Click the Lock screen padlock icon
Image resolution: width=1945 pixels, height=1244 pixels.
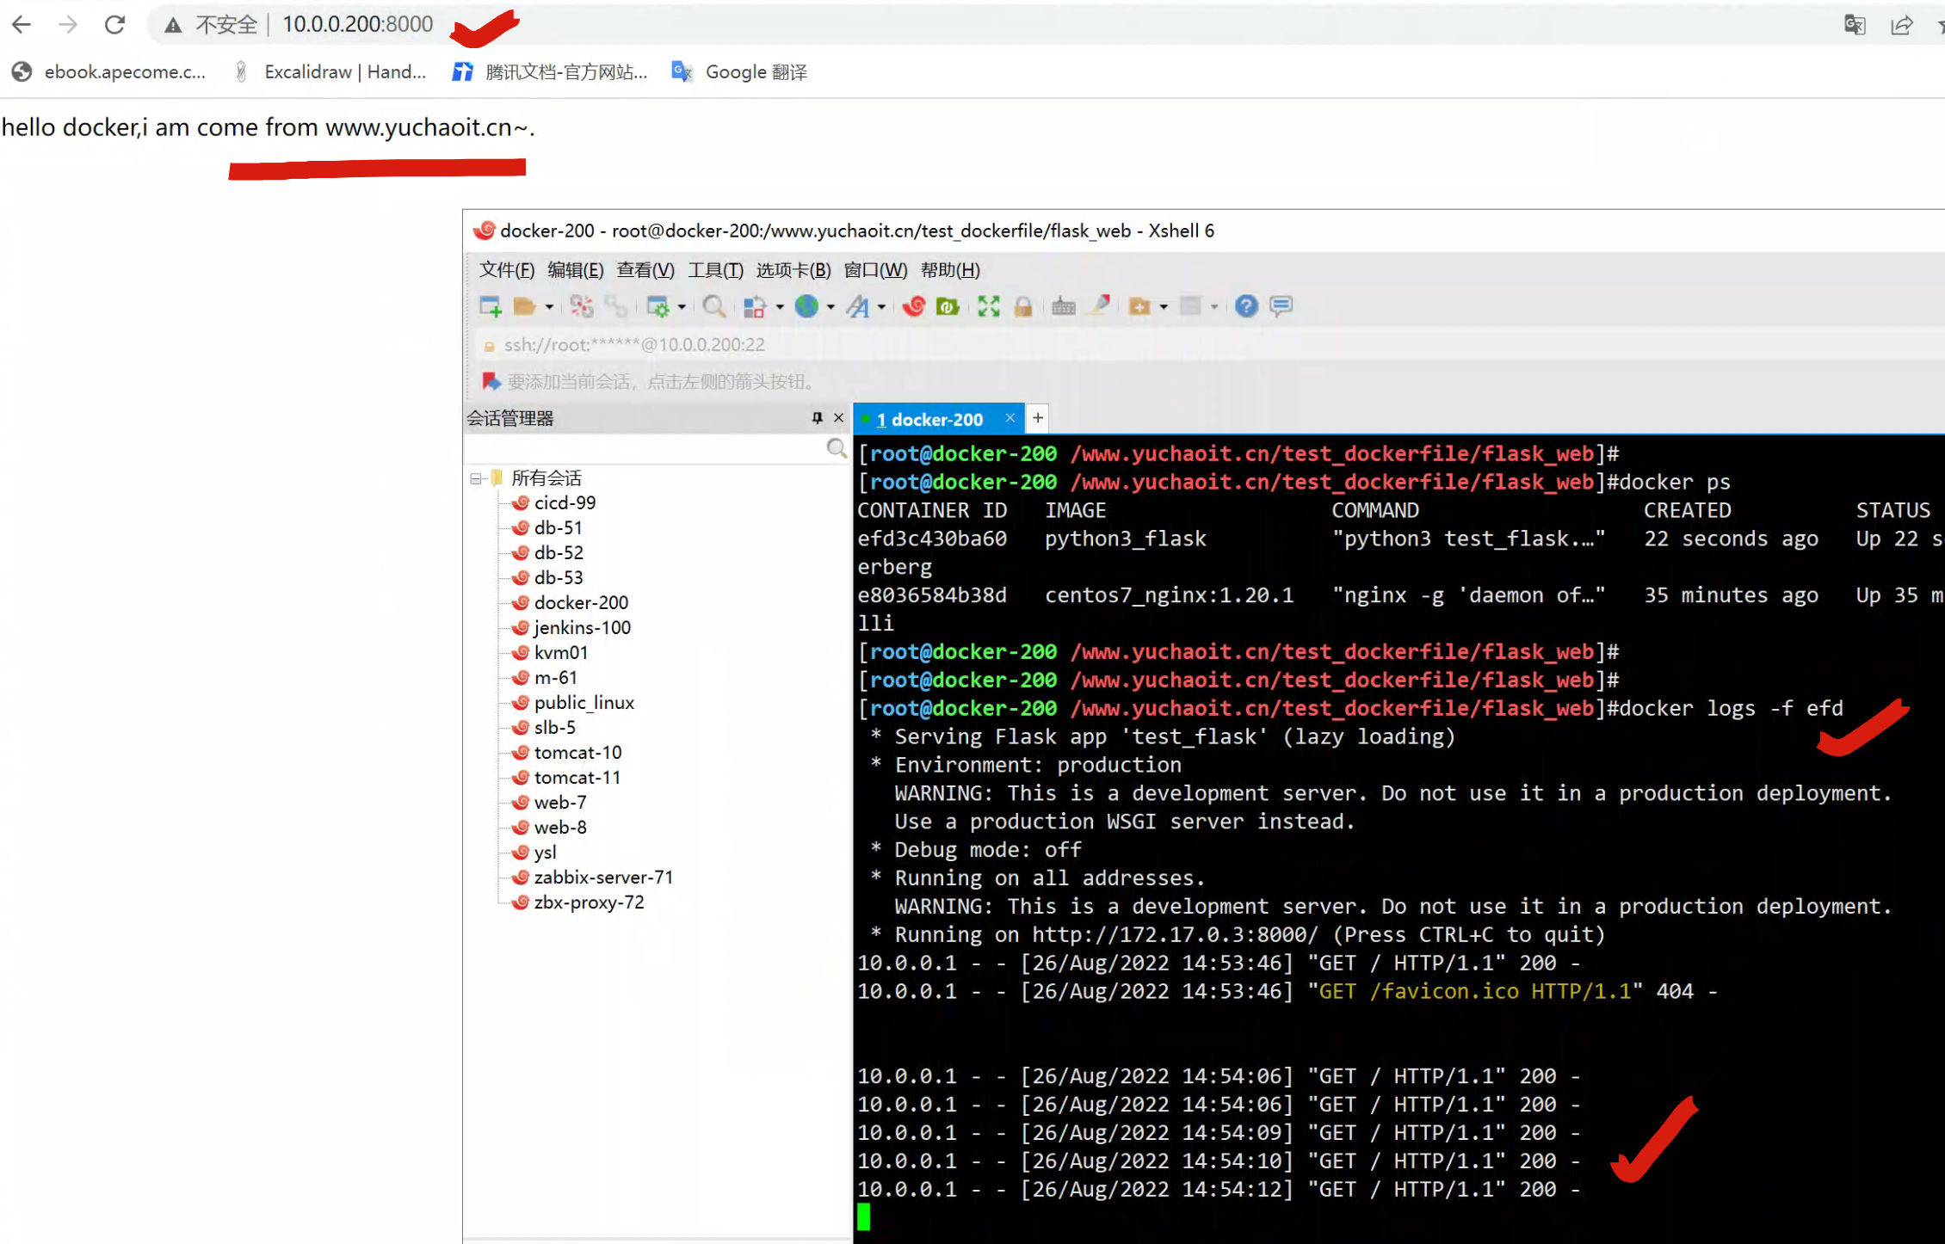pos(1022,306)
